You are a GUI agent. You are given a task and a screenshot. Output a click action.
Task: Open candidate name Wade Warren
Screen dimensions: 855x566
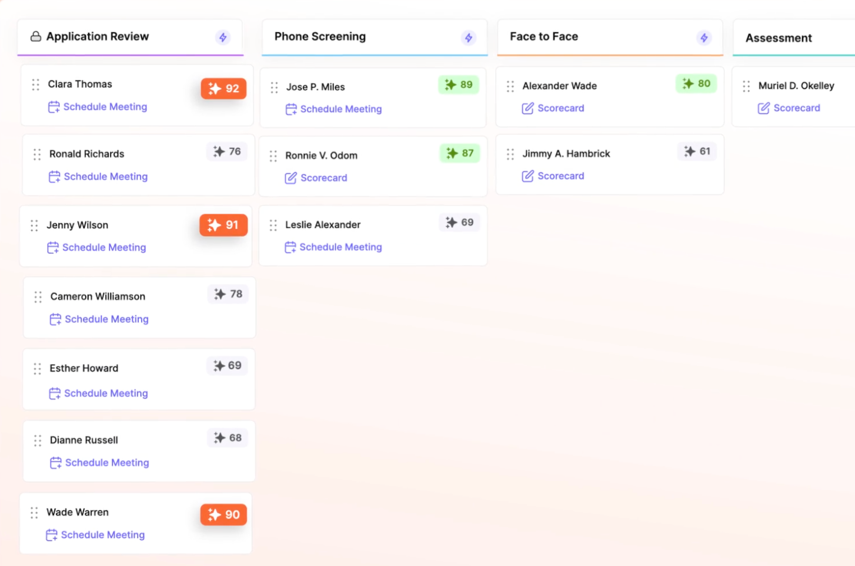tap(78, 512)
